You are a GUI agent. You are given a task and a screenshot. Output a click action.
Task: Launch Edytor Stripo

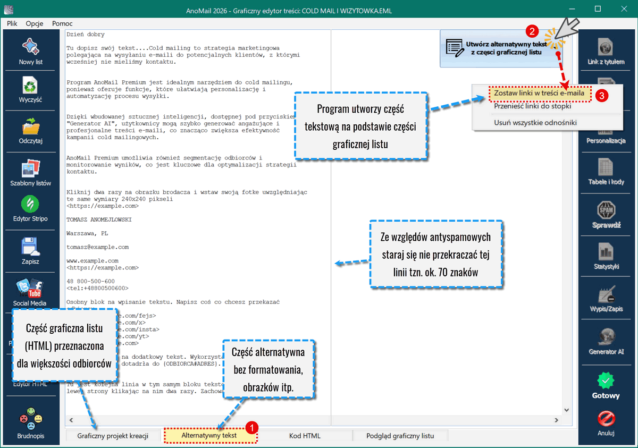pyautogui.click(x=30, y=204)
